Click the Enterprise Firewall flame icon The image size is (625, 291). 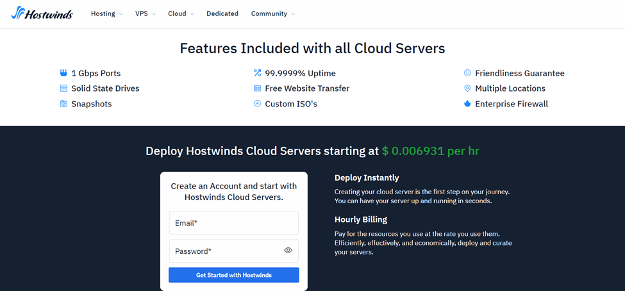tap(467, 104)
